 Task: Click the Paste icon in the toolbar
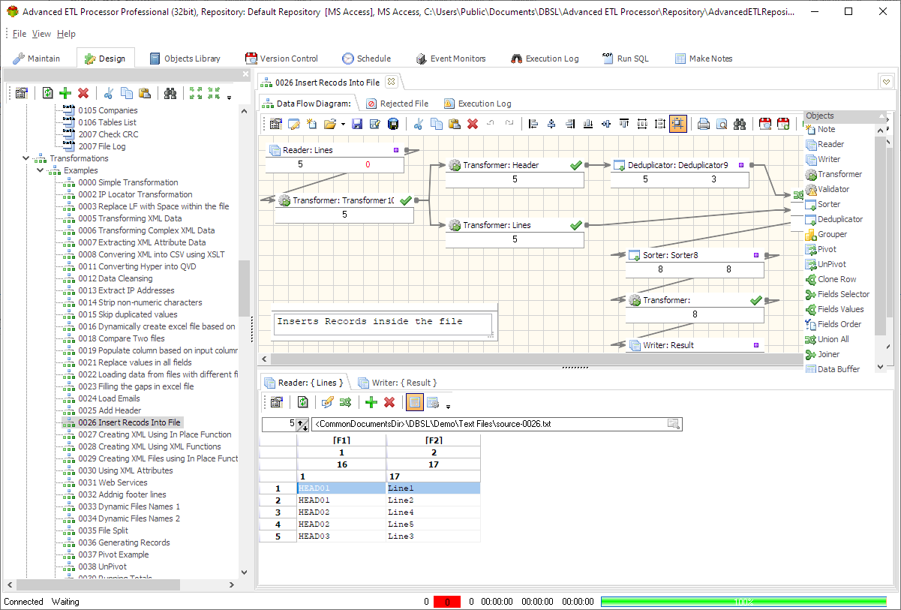click(454, 124)
